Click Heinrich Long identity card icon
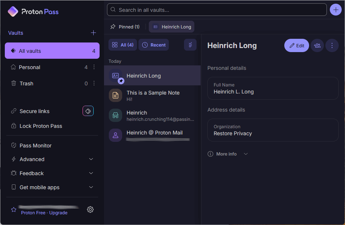 click(x=115, y=75)
